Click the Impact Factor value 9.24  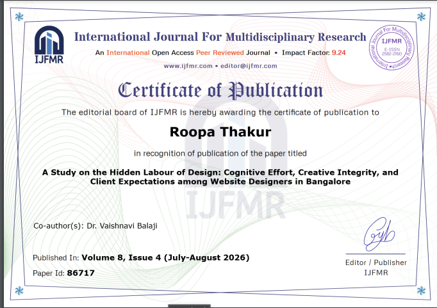pos(338,53)
